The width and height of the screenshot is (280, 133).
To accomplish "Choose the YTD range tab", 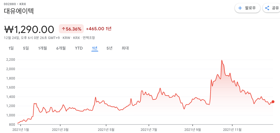I will [x=79, y=48].
